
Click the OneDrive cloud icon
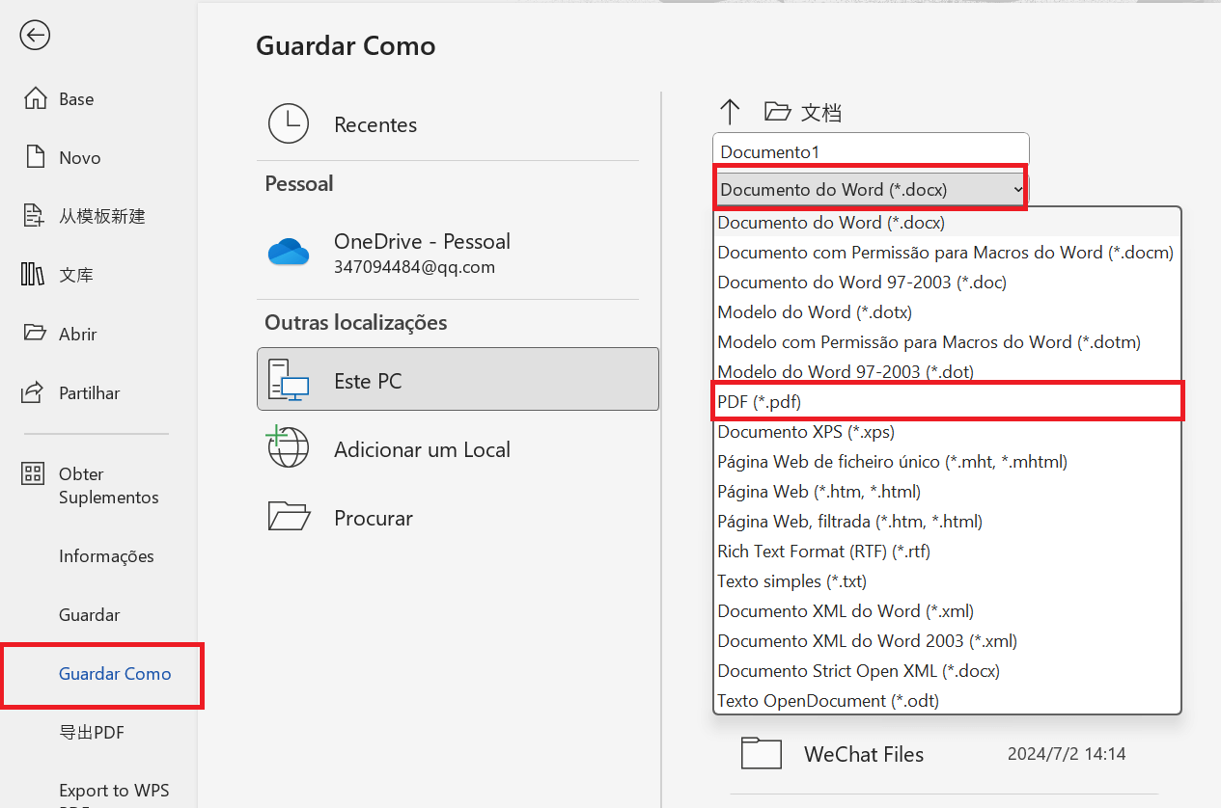click(288, 253)
